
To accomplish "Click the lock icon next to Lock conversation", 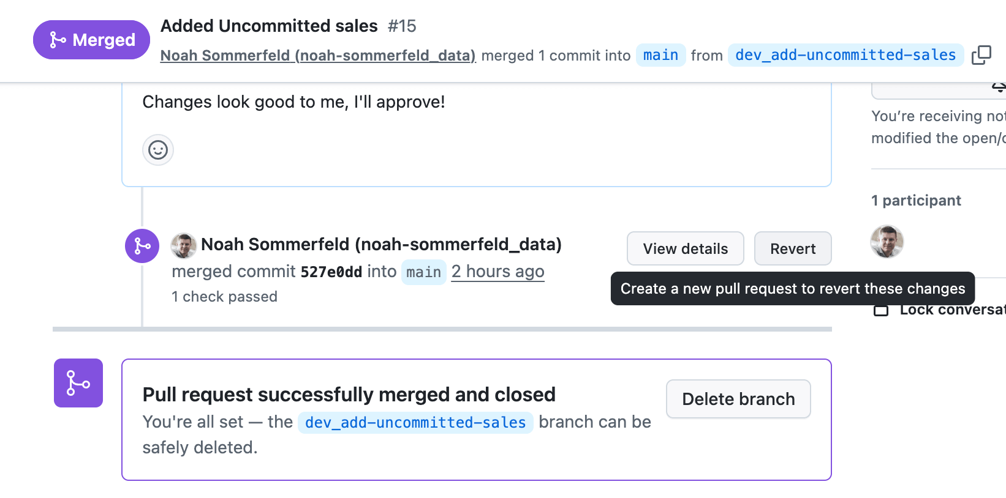I will pyautogui.click(x=881, y=310).
